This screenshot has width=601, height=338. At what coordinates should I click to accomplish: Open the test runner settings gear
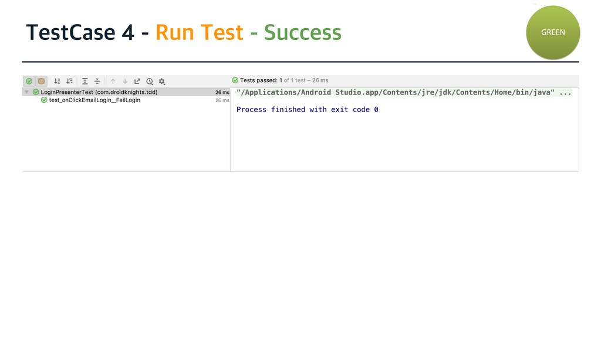click(x=162, y=81)
